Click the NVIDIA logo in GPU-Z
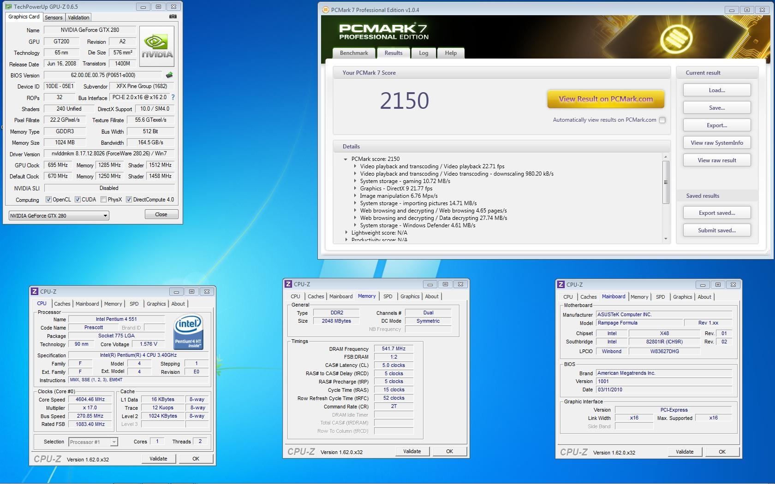Image resolution: width=775 pixels, height=484 pixels. [x=157, y=47]
